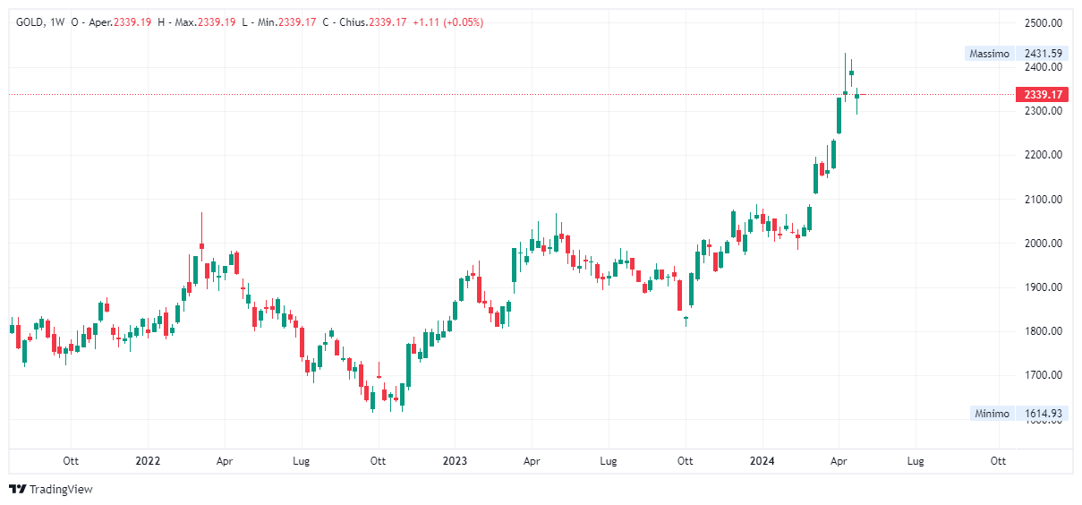Viewport: 1082px width, 505px height.
Task: Click the TradingView logo icon
Action: pos(18,489)
